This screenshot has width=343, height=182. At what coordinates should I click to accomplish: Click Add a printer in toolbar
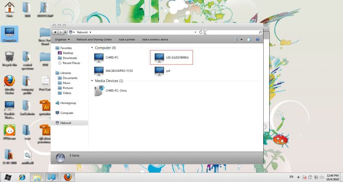click(128, 39)
